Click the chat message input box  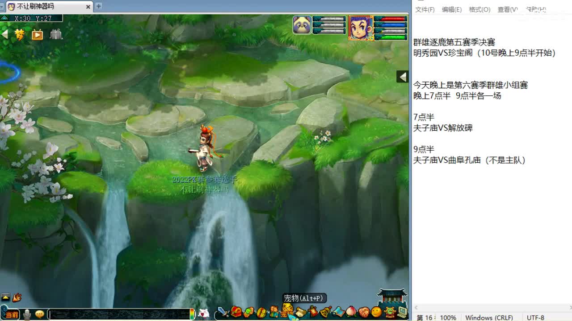pyautogui.click(x=119, y=314)
